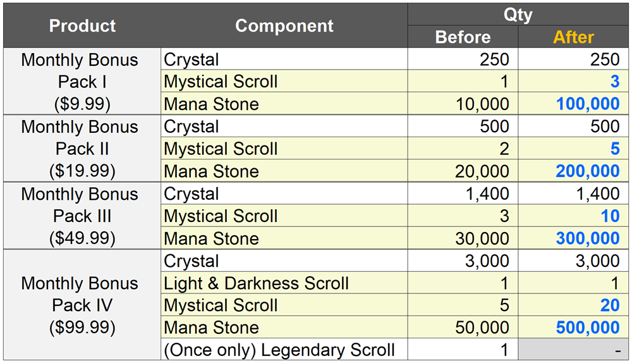This screenshot has width=632, height=363.
Task: Select the blue 100,000 Mana Stone value
Action: click(x=588, y=104)
